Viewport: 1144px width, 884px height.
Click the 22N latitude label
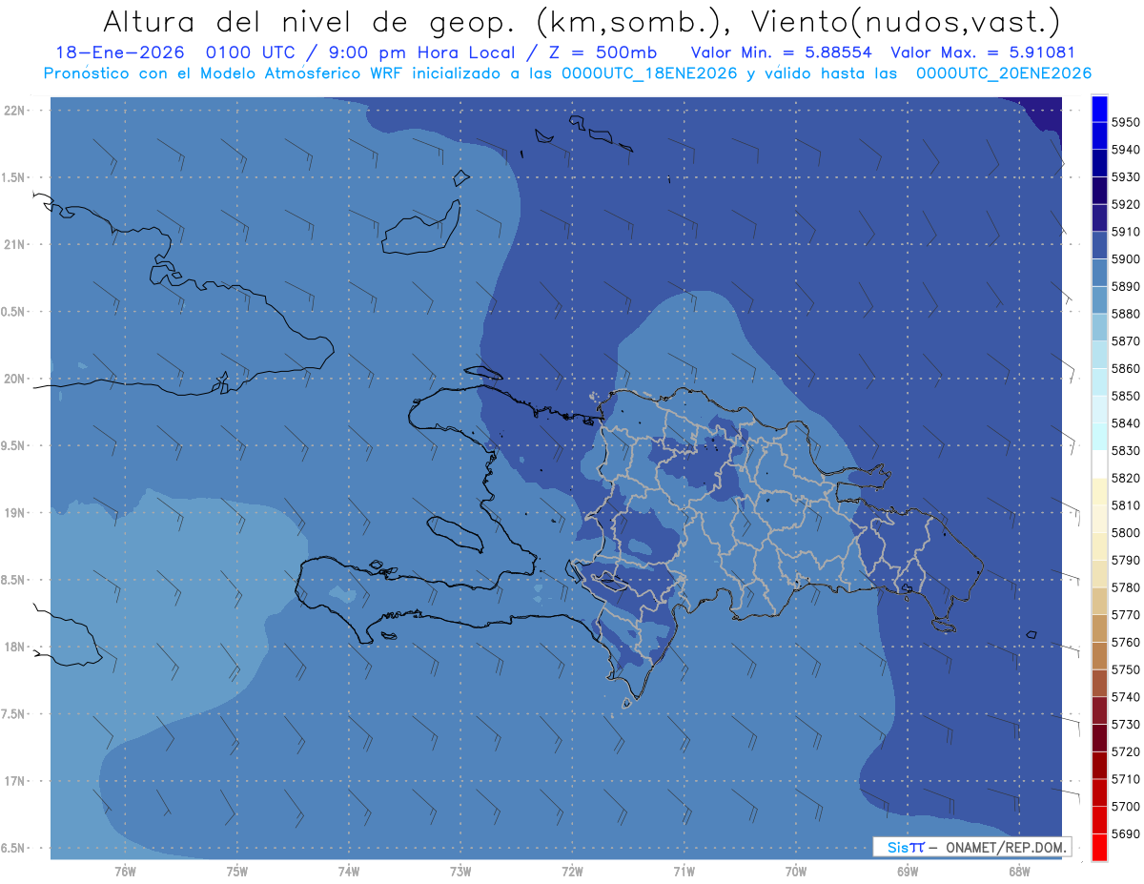16,111
